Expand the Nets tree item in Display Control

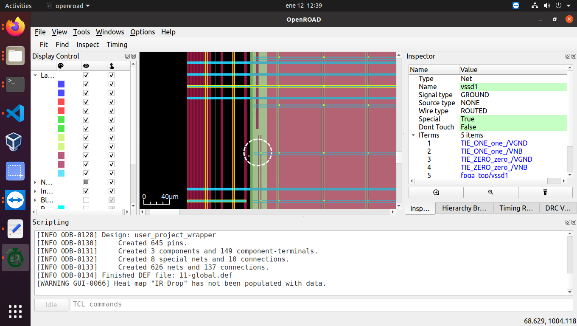coord(36,182)
